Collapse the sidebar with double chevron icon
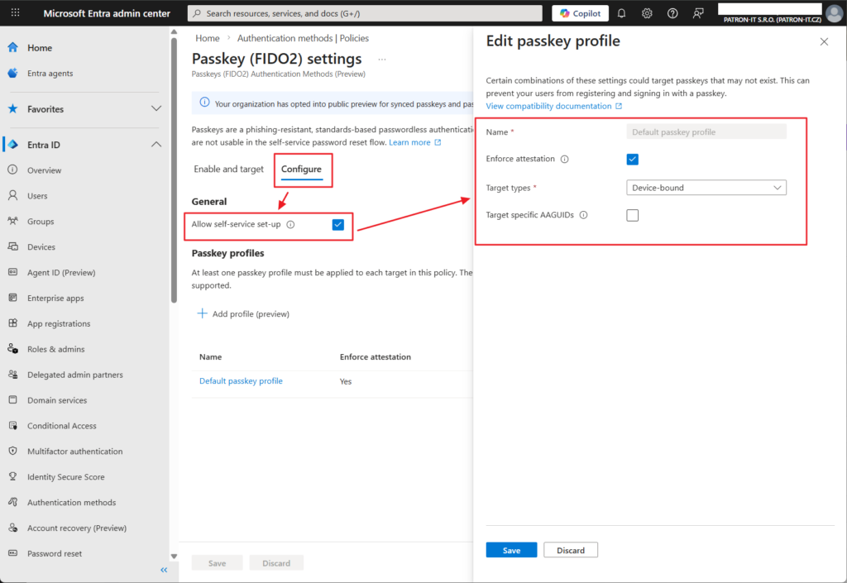Image resolution: width=847 pixels, height=583 pixels. coord(164,570)
